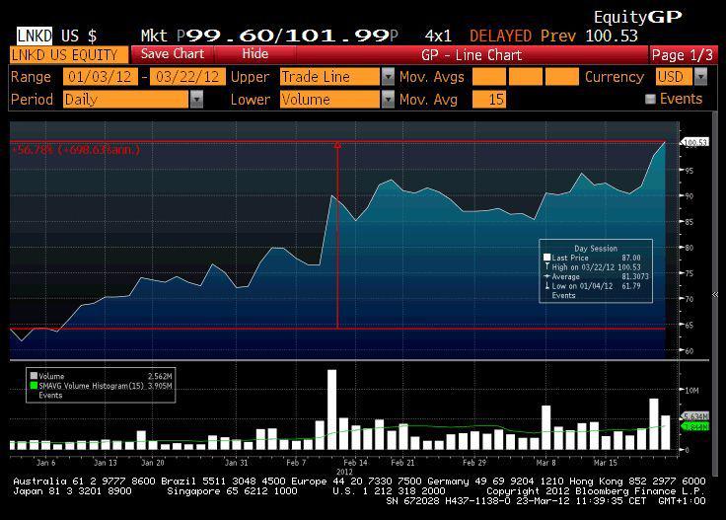726x520 pixels.
Task: Click the LNKD ticker box
Action: point(35,36)
